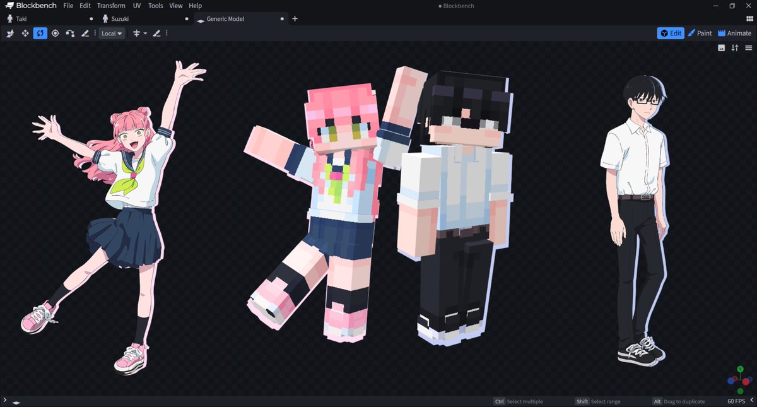Viewport: 757px width, 407px height.
Task: Open the Tools menu
Action: (155, 6)
